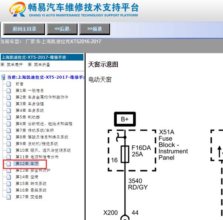Image resolution: width=223 pixels, height=220 pixels.
Task: Open 第2章 车身金属构件和装饰件
Action: [42, 97]
